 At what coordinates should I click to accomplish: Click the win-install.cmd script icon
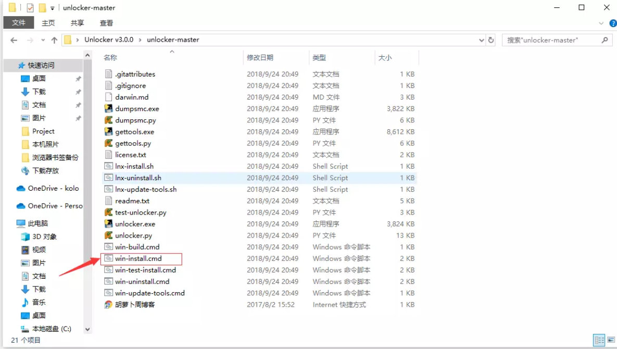(109, 258)
